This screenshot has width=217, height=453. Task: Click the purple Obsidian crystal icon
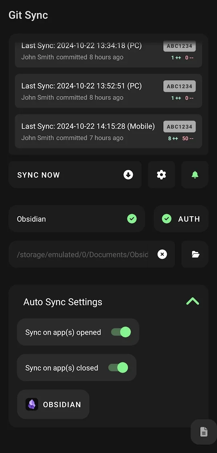pyautogui.click(x=32, y=404)
